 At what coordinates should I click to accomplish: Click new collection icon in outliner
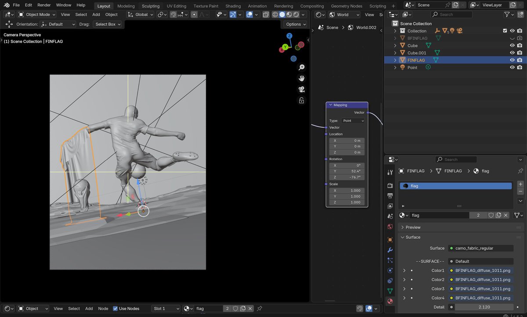click(x=520, y=14)
